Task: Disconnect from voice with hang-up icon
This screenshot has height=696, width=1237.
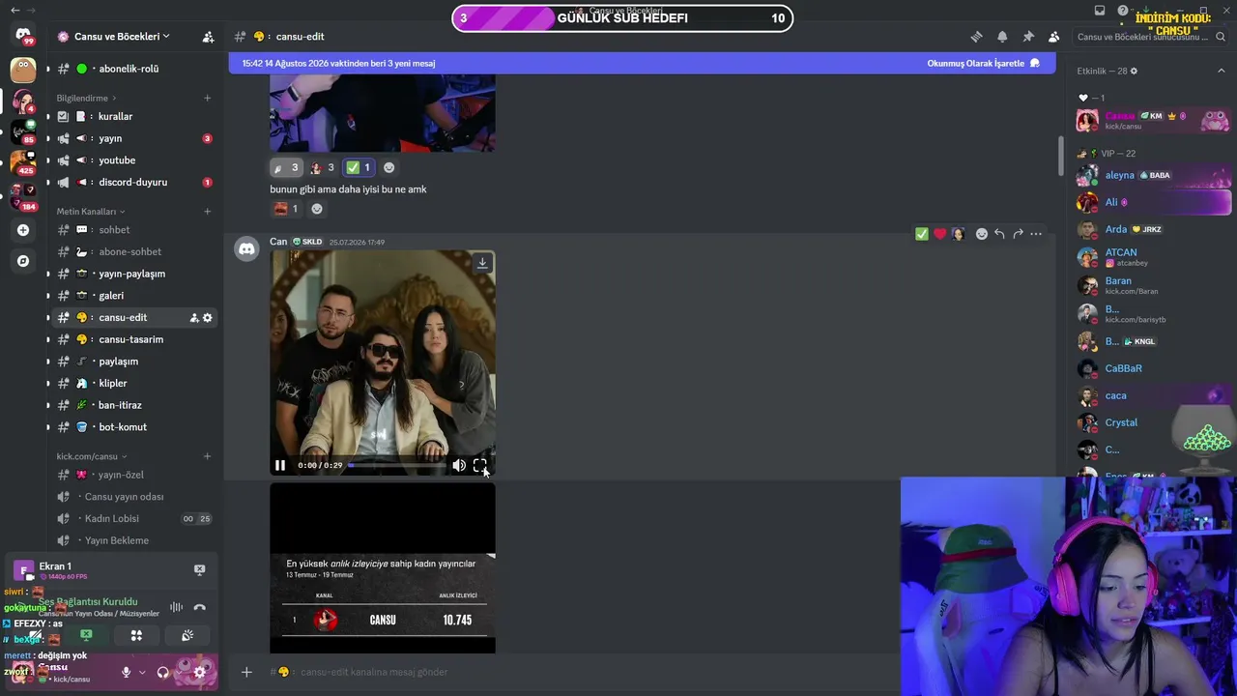Action: coord(199,607)
